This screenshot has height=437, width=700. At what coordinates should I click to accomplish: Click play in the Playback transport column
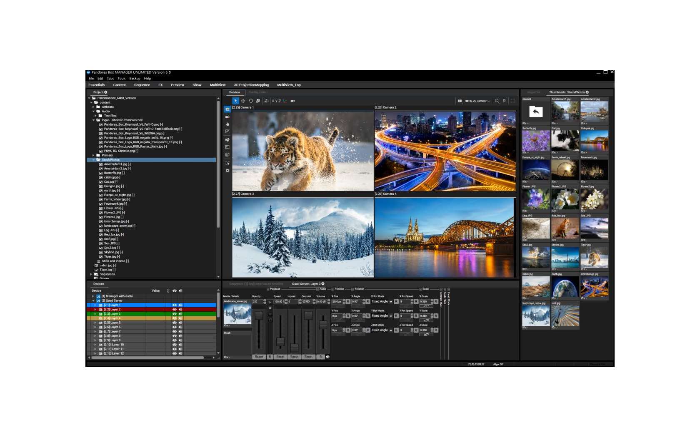click(270, 303)
